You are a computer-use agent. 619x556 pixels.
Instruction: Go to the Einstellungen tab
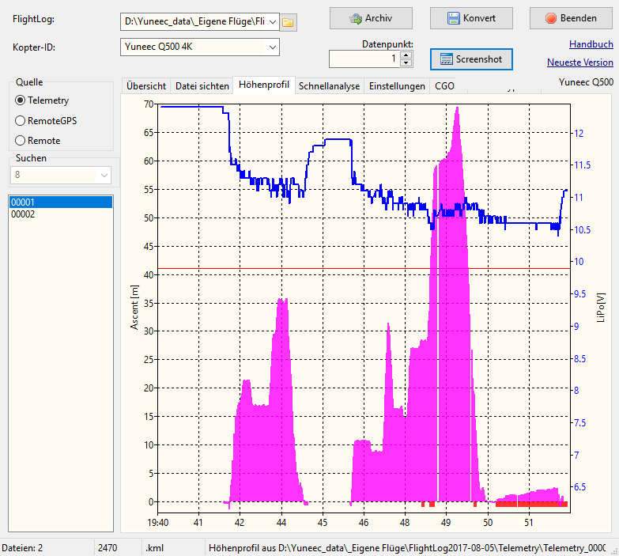coord(397,86)
